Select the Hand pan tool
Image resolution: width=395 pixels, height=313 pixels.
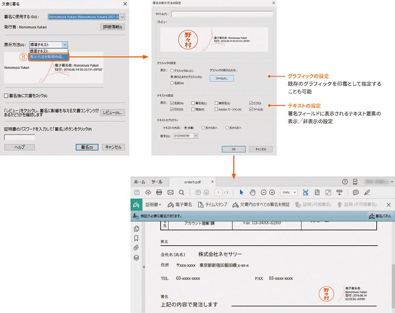pyautogui.click(x=252, y=192)
